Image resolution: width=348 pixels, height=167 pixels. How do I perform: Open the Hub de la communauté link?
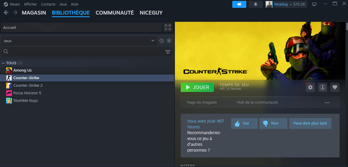click(257, 102)
